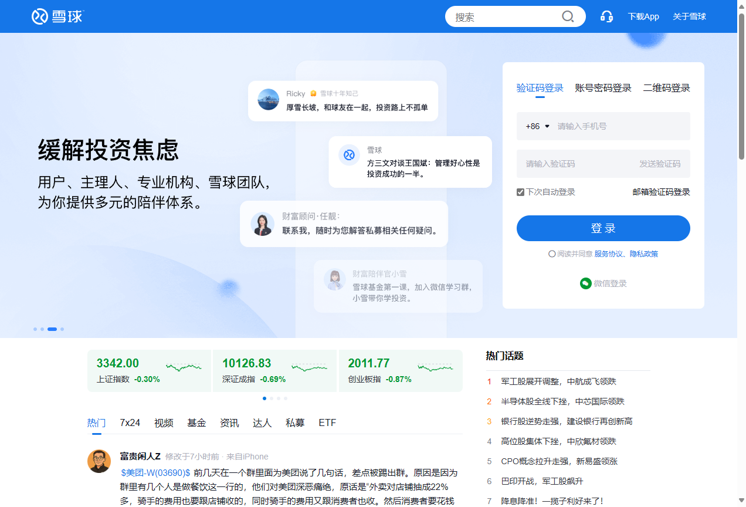Click the 雪球 official account avatar
746x507 pixels.
point(349,155)
